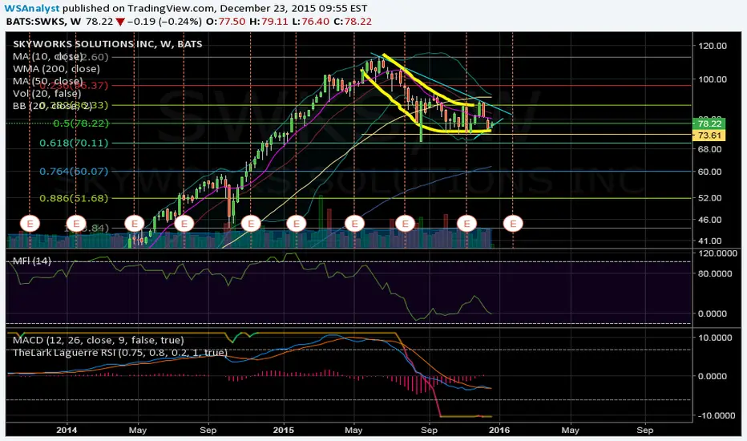
Task: Click the red down-triangle change indicator
Action: coord(120,22)
